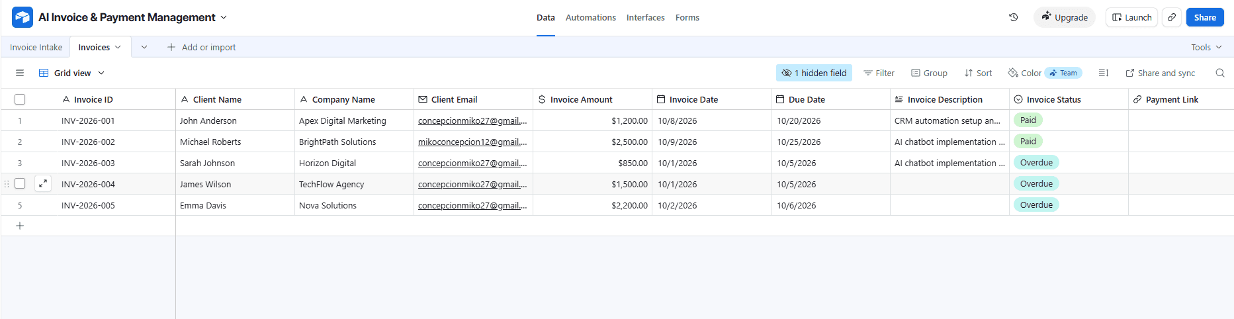Switch to the Forms tab

pos(687,18)
